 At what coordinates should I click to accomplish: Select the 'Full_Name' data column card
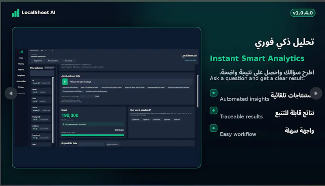pos(41,127)
